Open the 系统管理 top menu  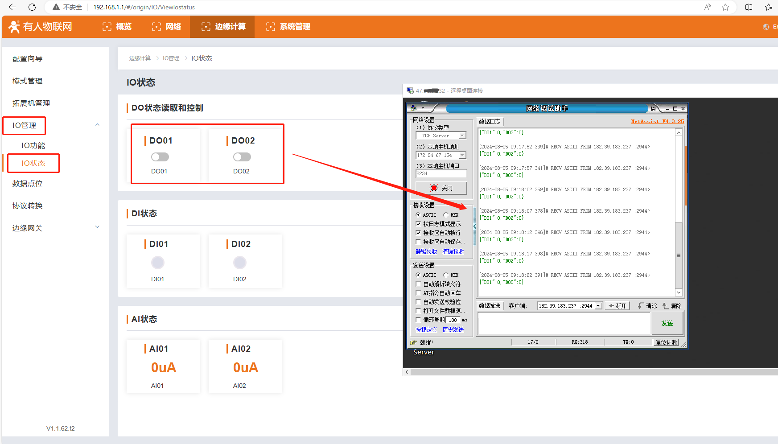click(x=288, y=27)
